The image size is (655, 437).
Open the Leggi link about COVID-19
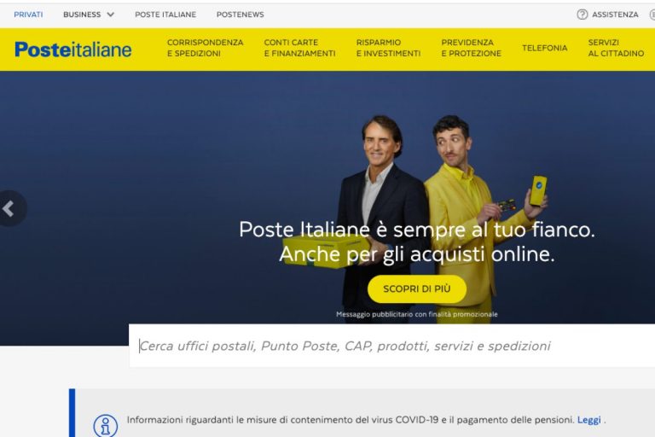pos(589,420)
